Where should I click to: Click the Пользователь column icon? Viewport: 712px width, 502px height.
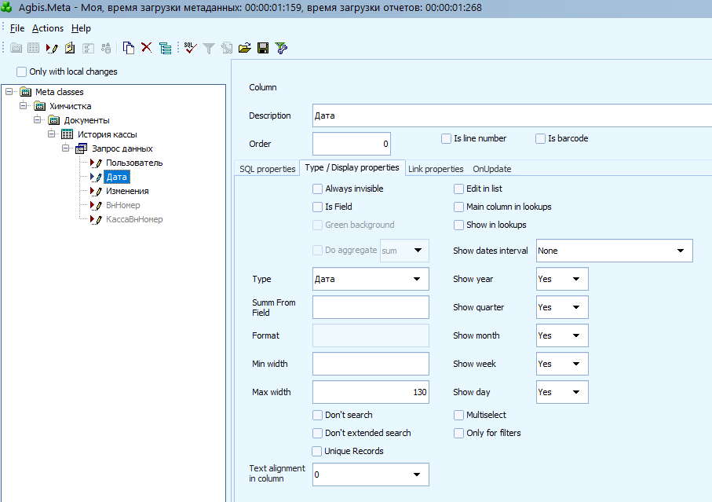(96, 163)
